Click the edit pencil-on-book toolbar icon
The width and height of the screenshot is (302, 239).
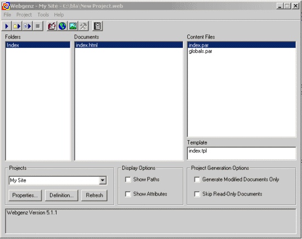(52, 26)
